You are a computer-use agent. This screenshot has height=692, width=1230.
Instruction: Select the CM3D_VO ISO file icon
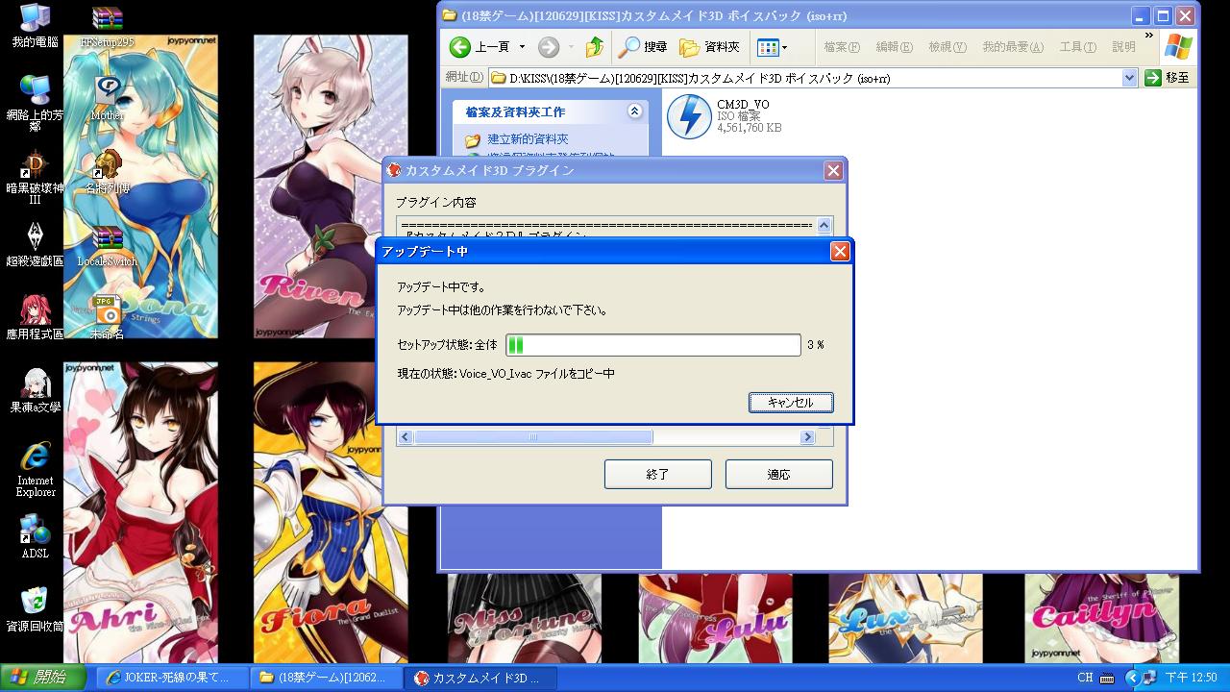pyautogui.click(x=689, y=116)
